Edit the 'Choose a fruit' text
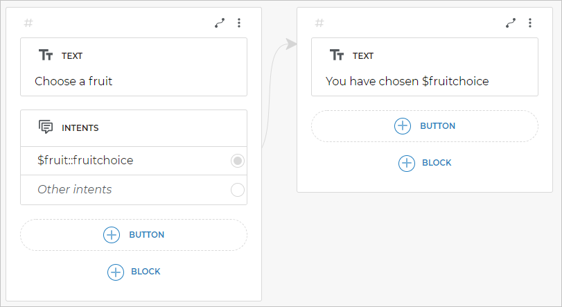562x307 pixels. [73, 81]
